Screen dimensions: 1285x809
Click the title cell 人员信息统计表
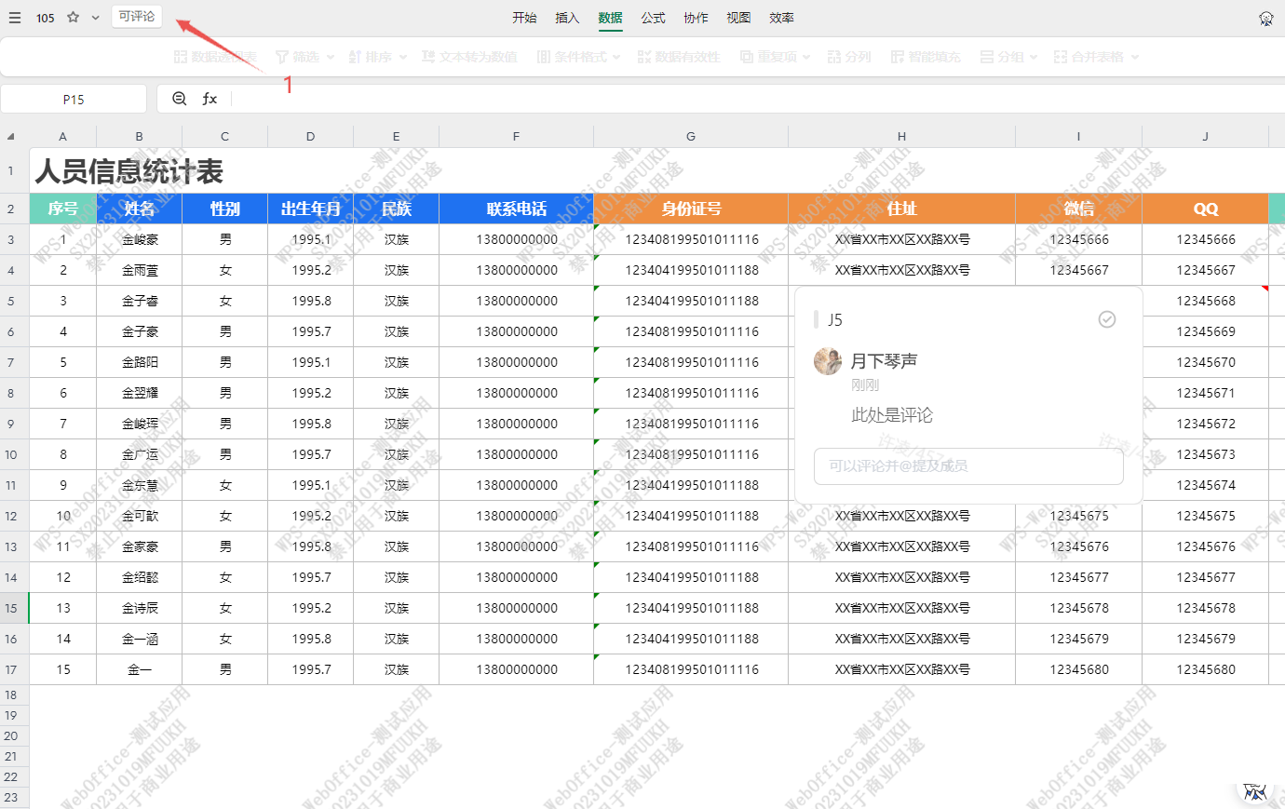click(x=129, y=171)
